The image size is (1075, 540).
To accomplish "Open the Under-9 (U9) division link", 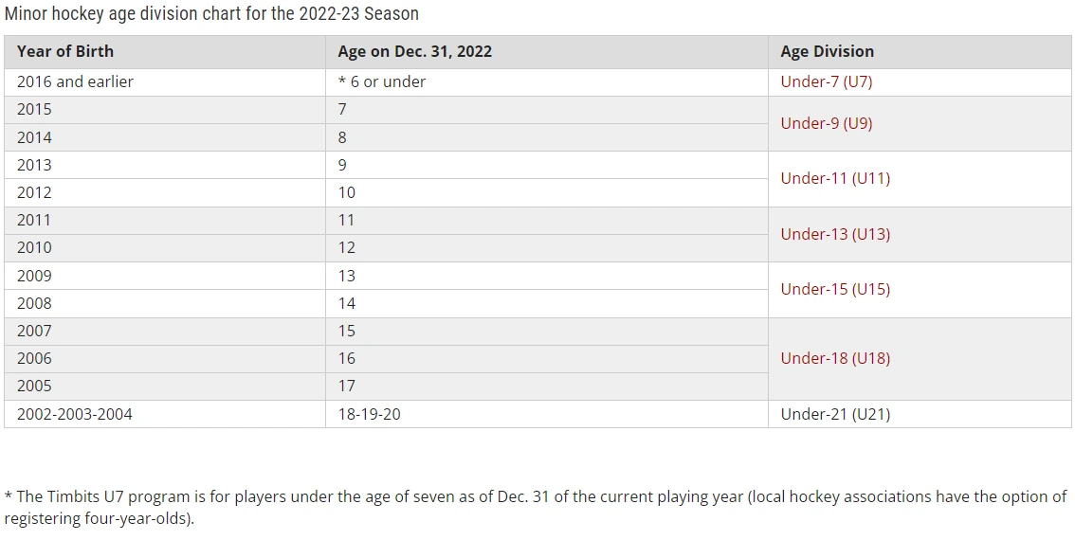I will [x=826, y=123].
